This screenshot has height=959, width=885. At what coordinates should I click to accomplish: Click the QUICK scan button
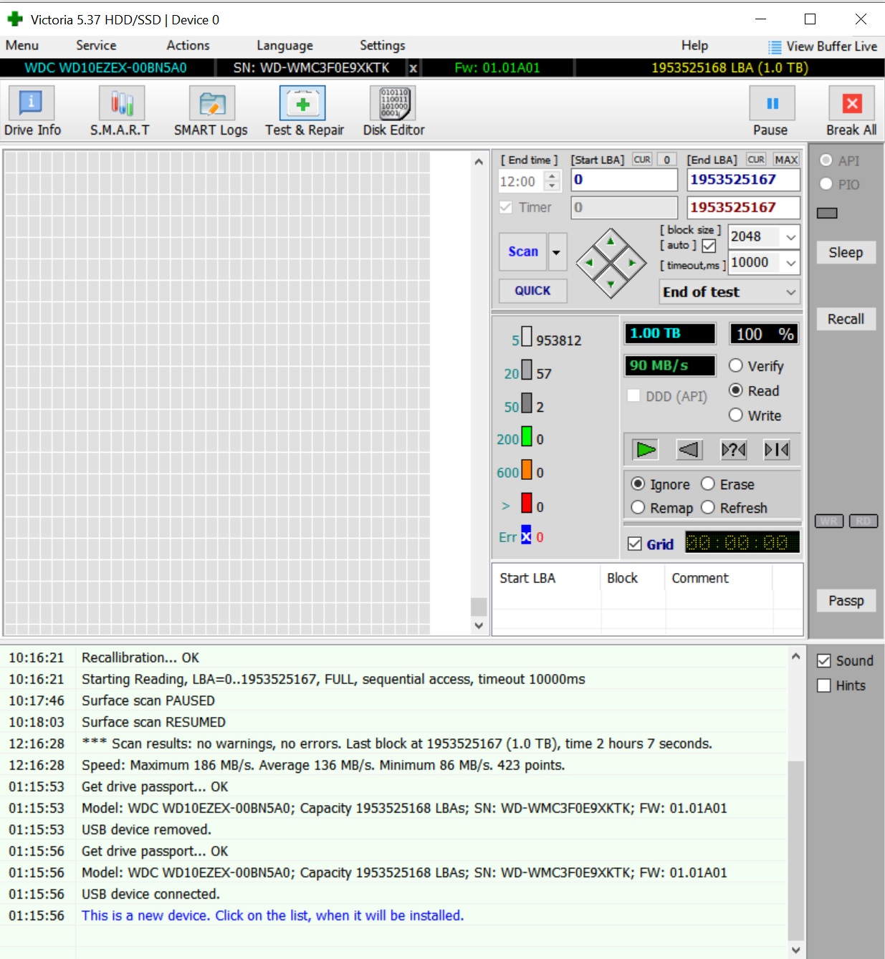coord(532,291)
